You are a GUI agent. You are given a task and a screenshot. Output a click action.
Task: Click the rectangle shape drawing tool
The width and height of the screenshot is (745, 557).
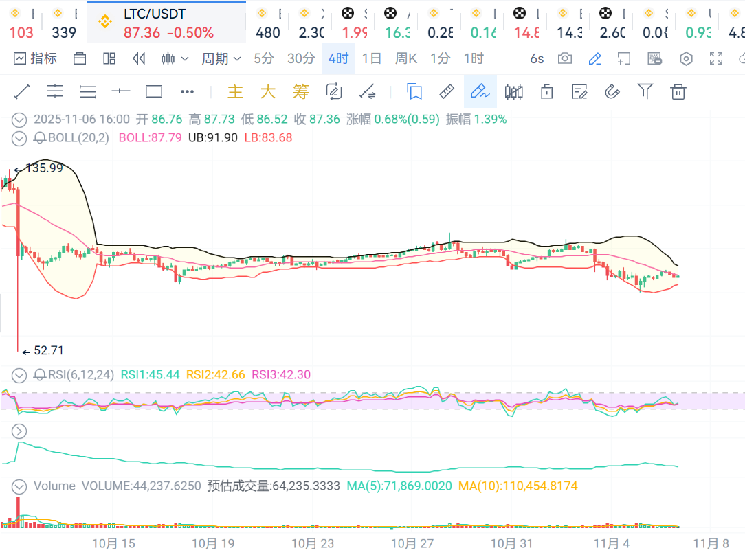154,91
